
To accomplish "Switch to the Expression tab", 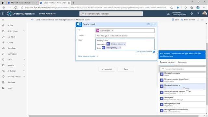I will (x=183, y=62).
